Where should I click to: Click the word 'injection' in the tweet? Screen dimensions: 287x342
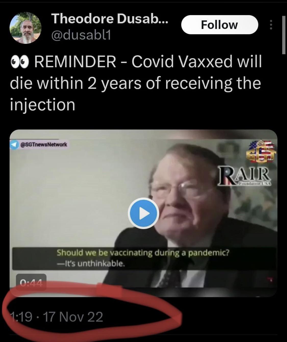pyautogui.click(x=43, y=105)
